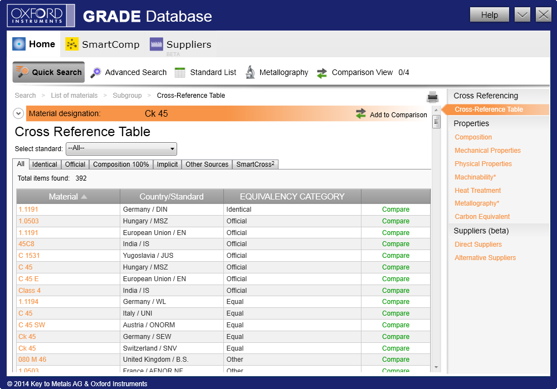
Task: Click the Suppliers factory icon
Action: (x=157, y=44)
